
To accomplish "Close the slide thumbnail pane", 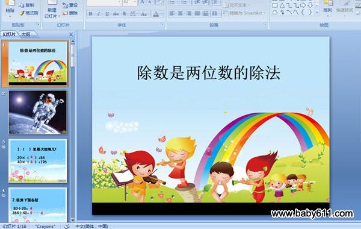I will [71, 34].
